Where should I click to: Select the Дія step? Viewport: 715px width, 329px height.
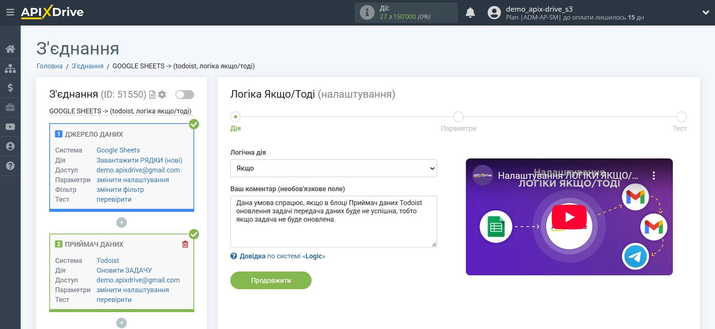tap(236, 117)
